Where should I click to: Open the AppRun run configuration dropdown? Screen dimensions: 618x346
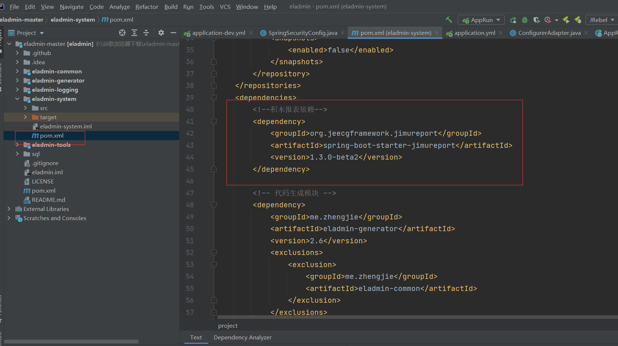(481, 20)
